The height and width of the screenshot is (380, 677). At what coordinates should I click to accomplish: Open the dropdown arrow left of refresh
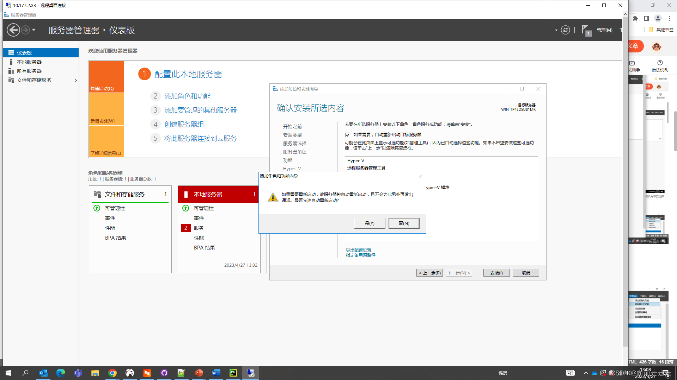click(556, 30)
